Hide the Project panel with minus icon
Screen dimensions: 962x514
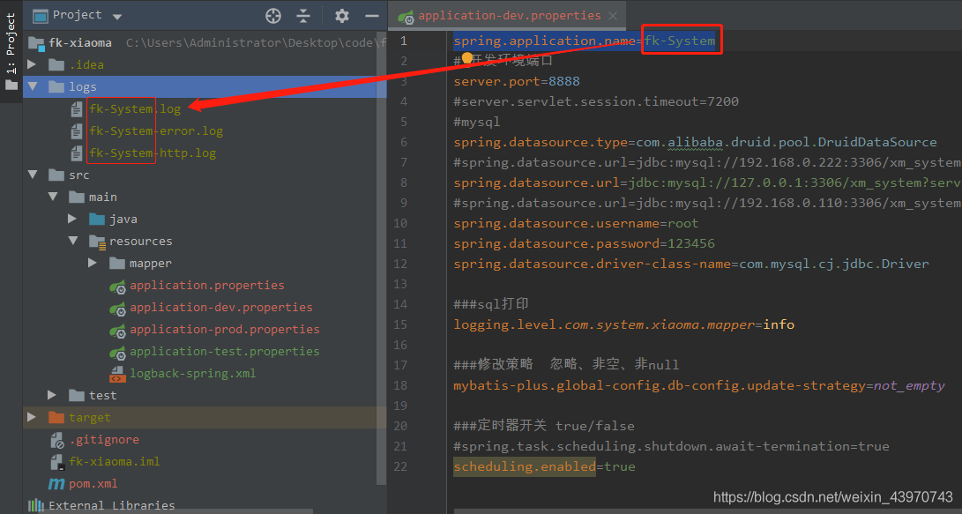tap(372, 16)
